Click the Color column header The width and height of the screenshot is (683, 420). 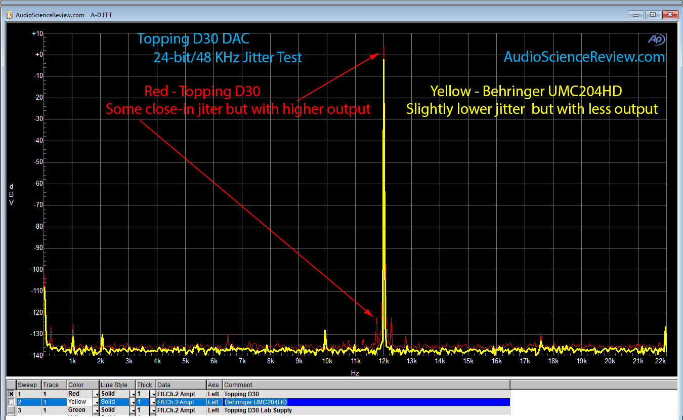click(x=83, y=385)
